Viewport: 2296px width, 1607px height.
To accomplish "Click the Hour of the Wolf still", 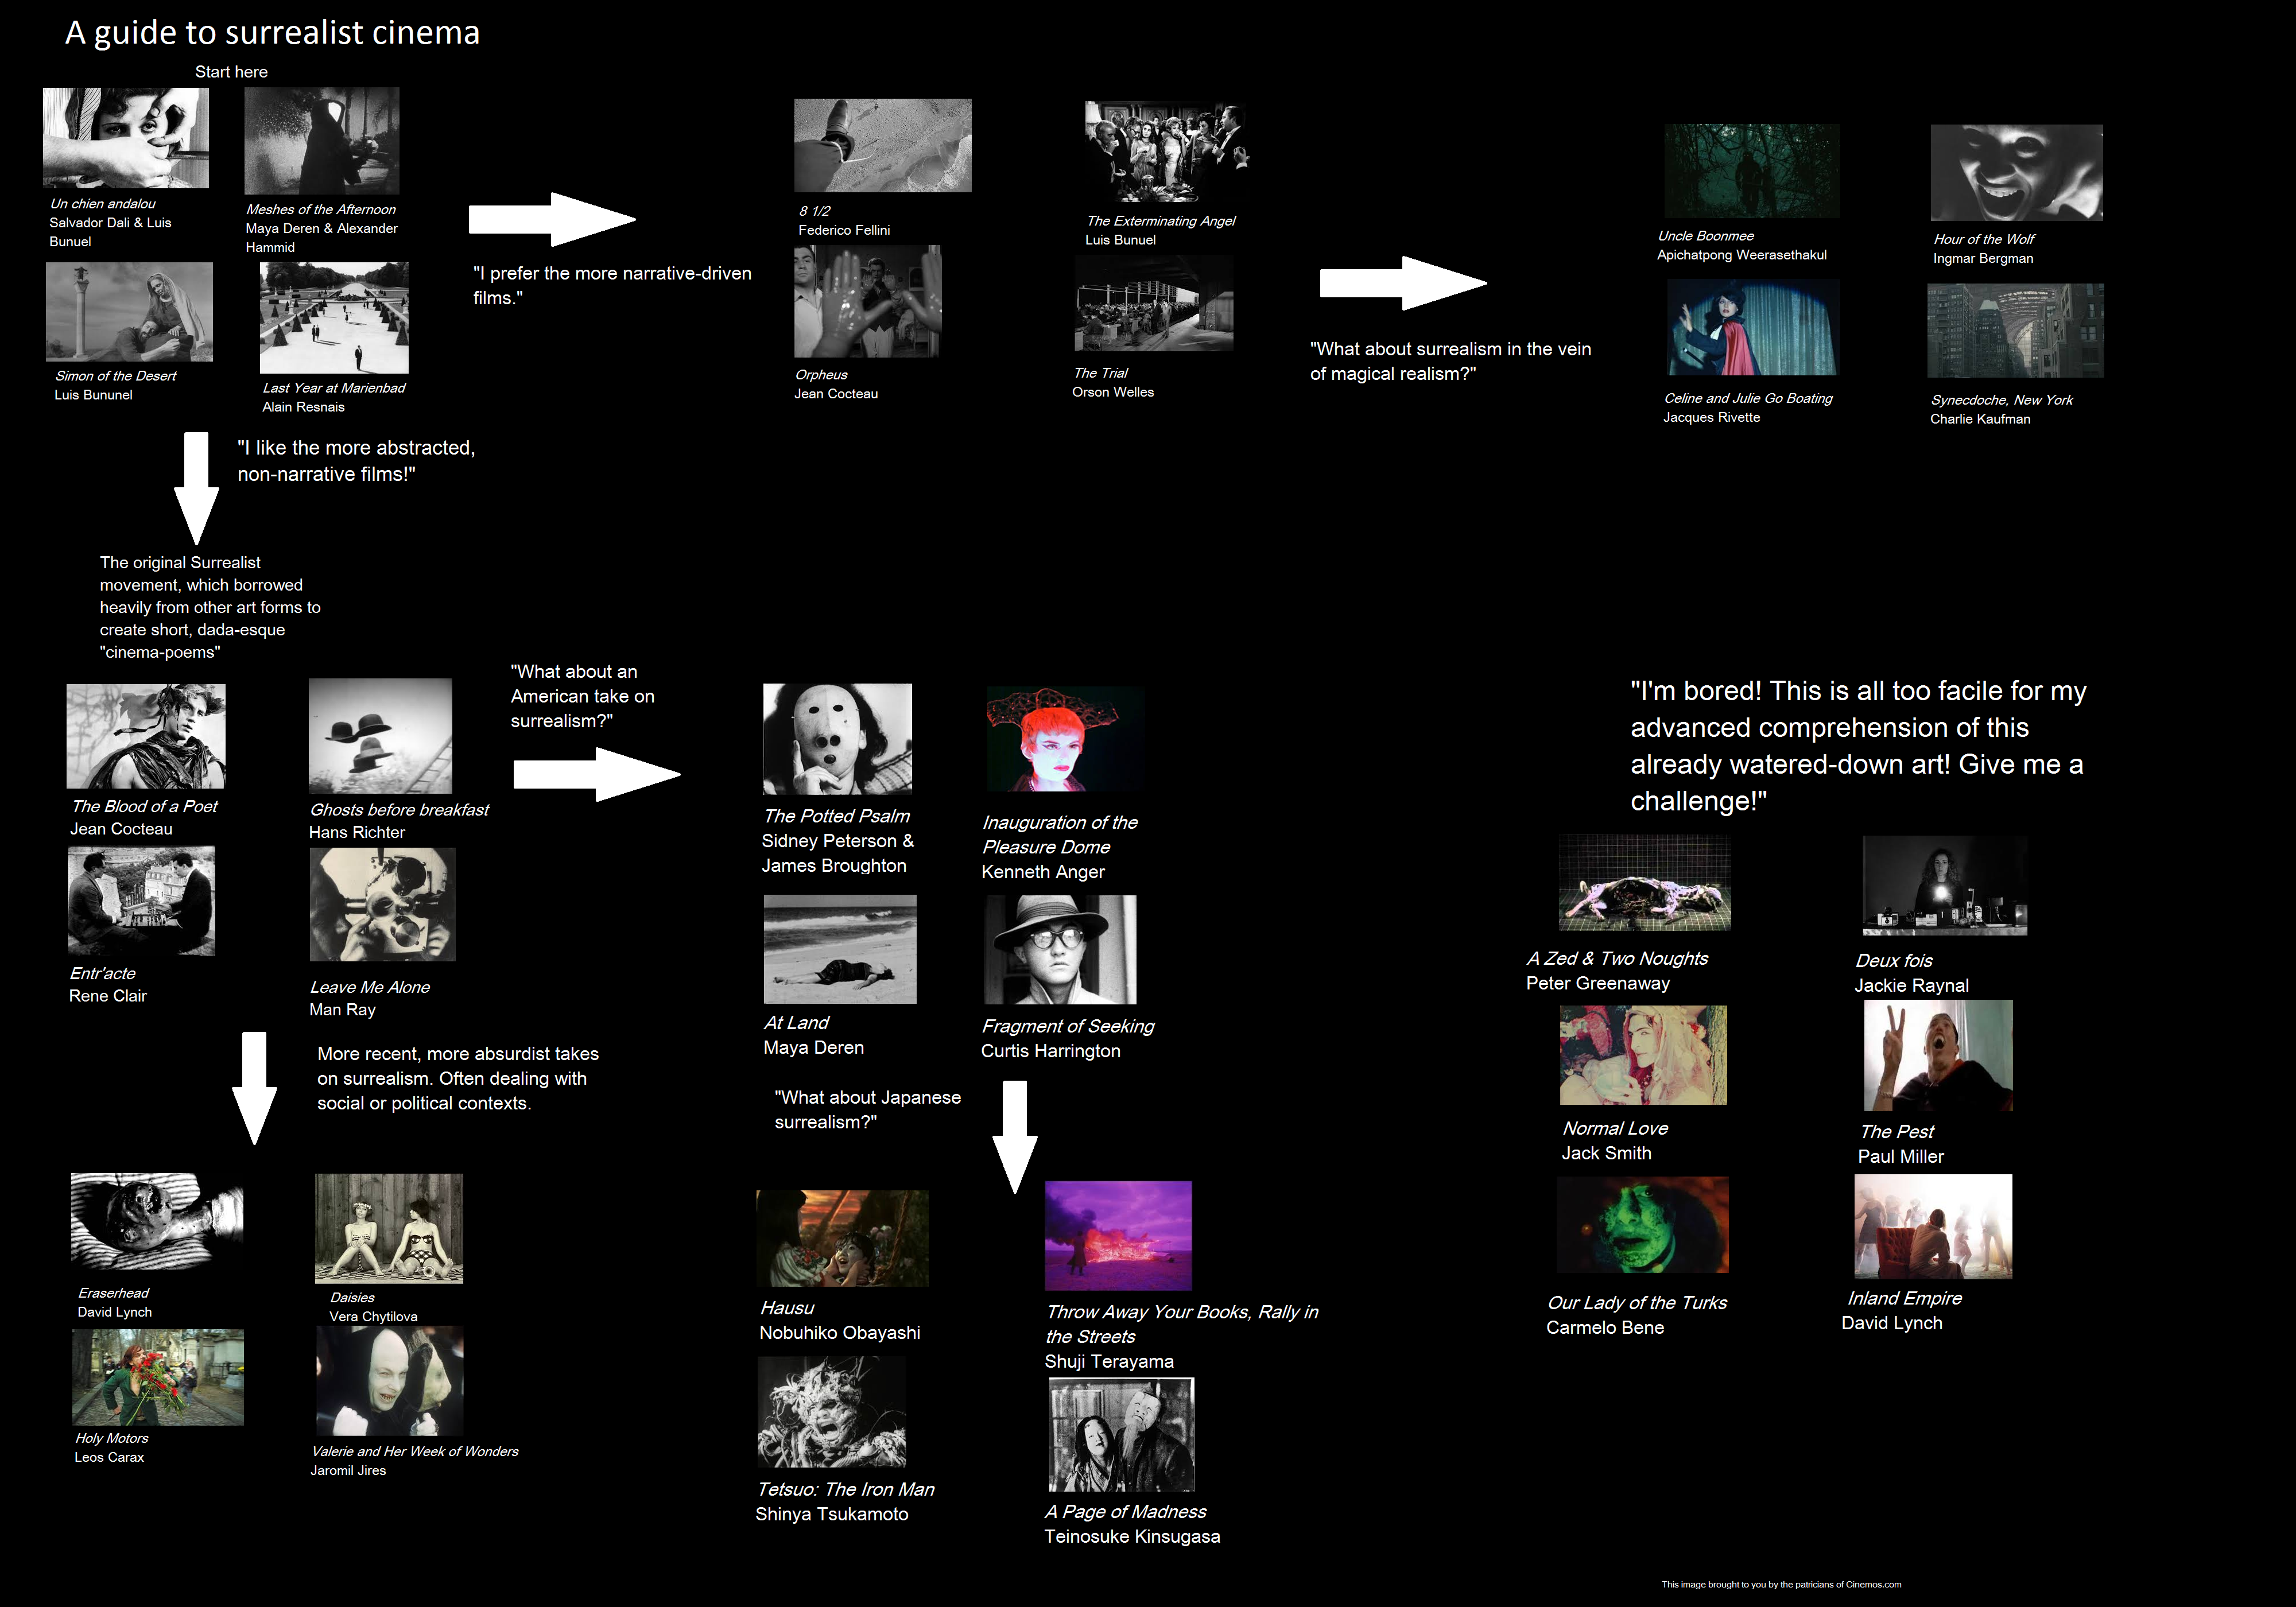I will tap(2017, 173).
